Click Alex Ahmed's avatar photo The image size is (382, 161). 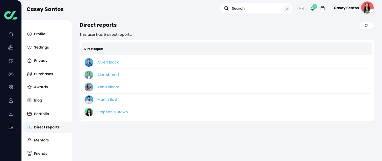point(89,75)
